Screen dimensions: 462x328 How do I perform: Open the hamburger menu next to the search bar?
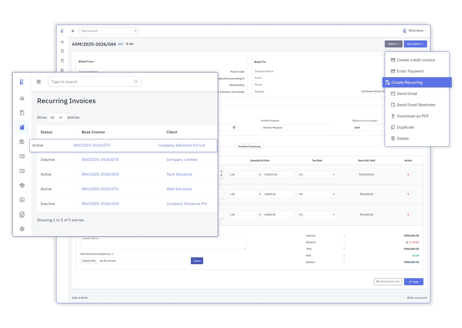pos(39,81)
